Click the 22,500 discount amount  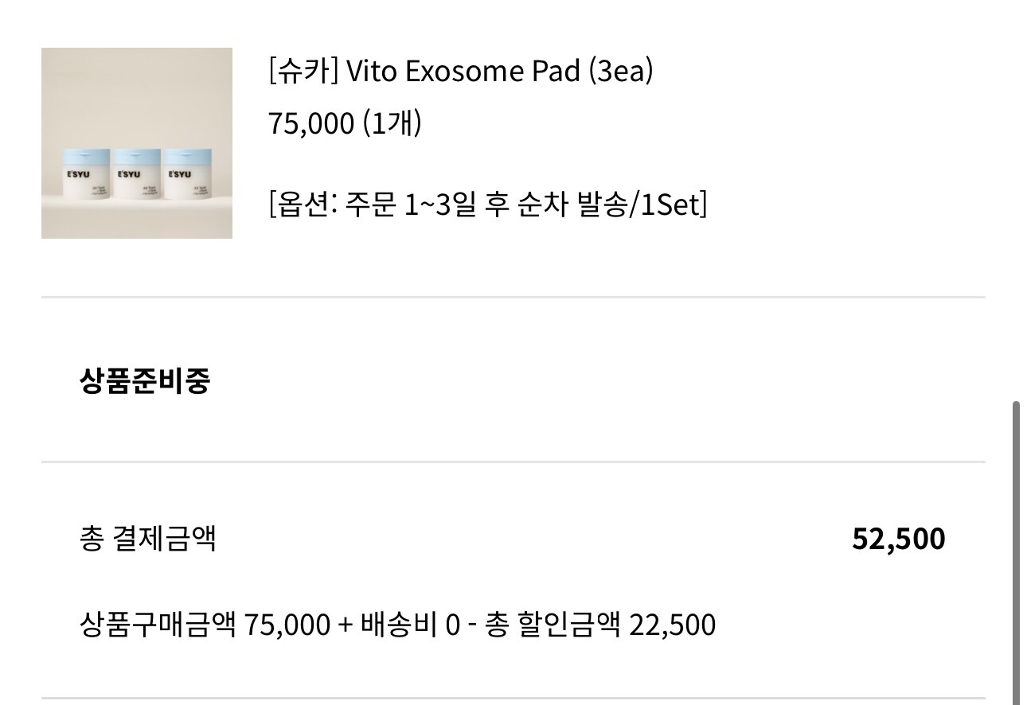pyautogui.click(x=672, y=625)
